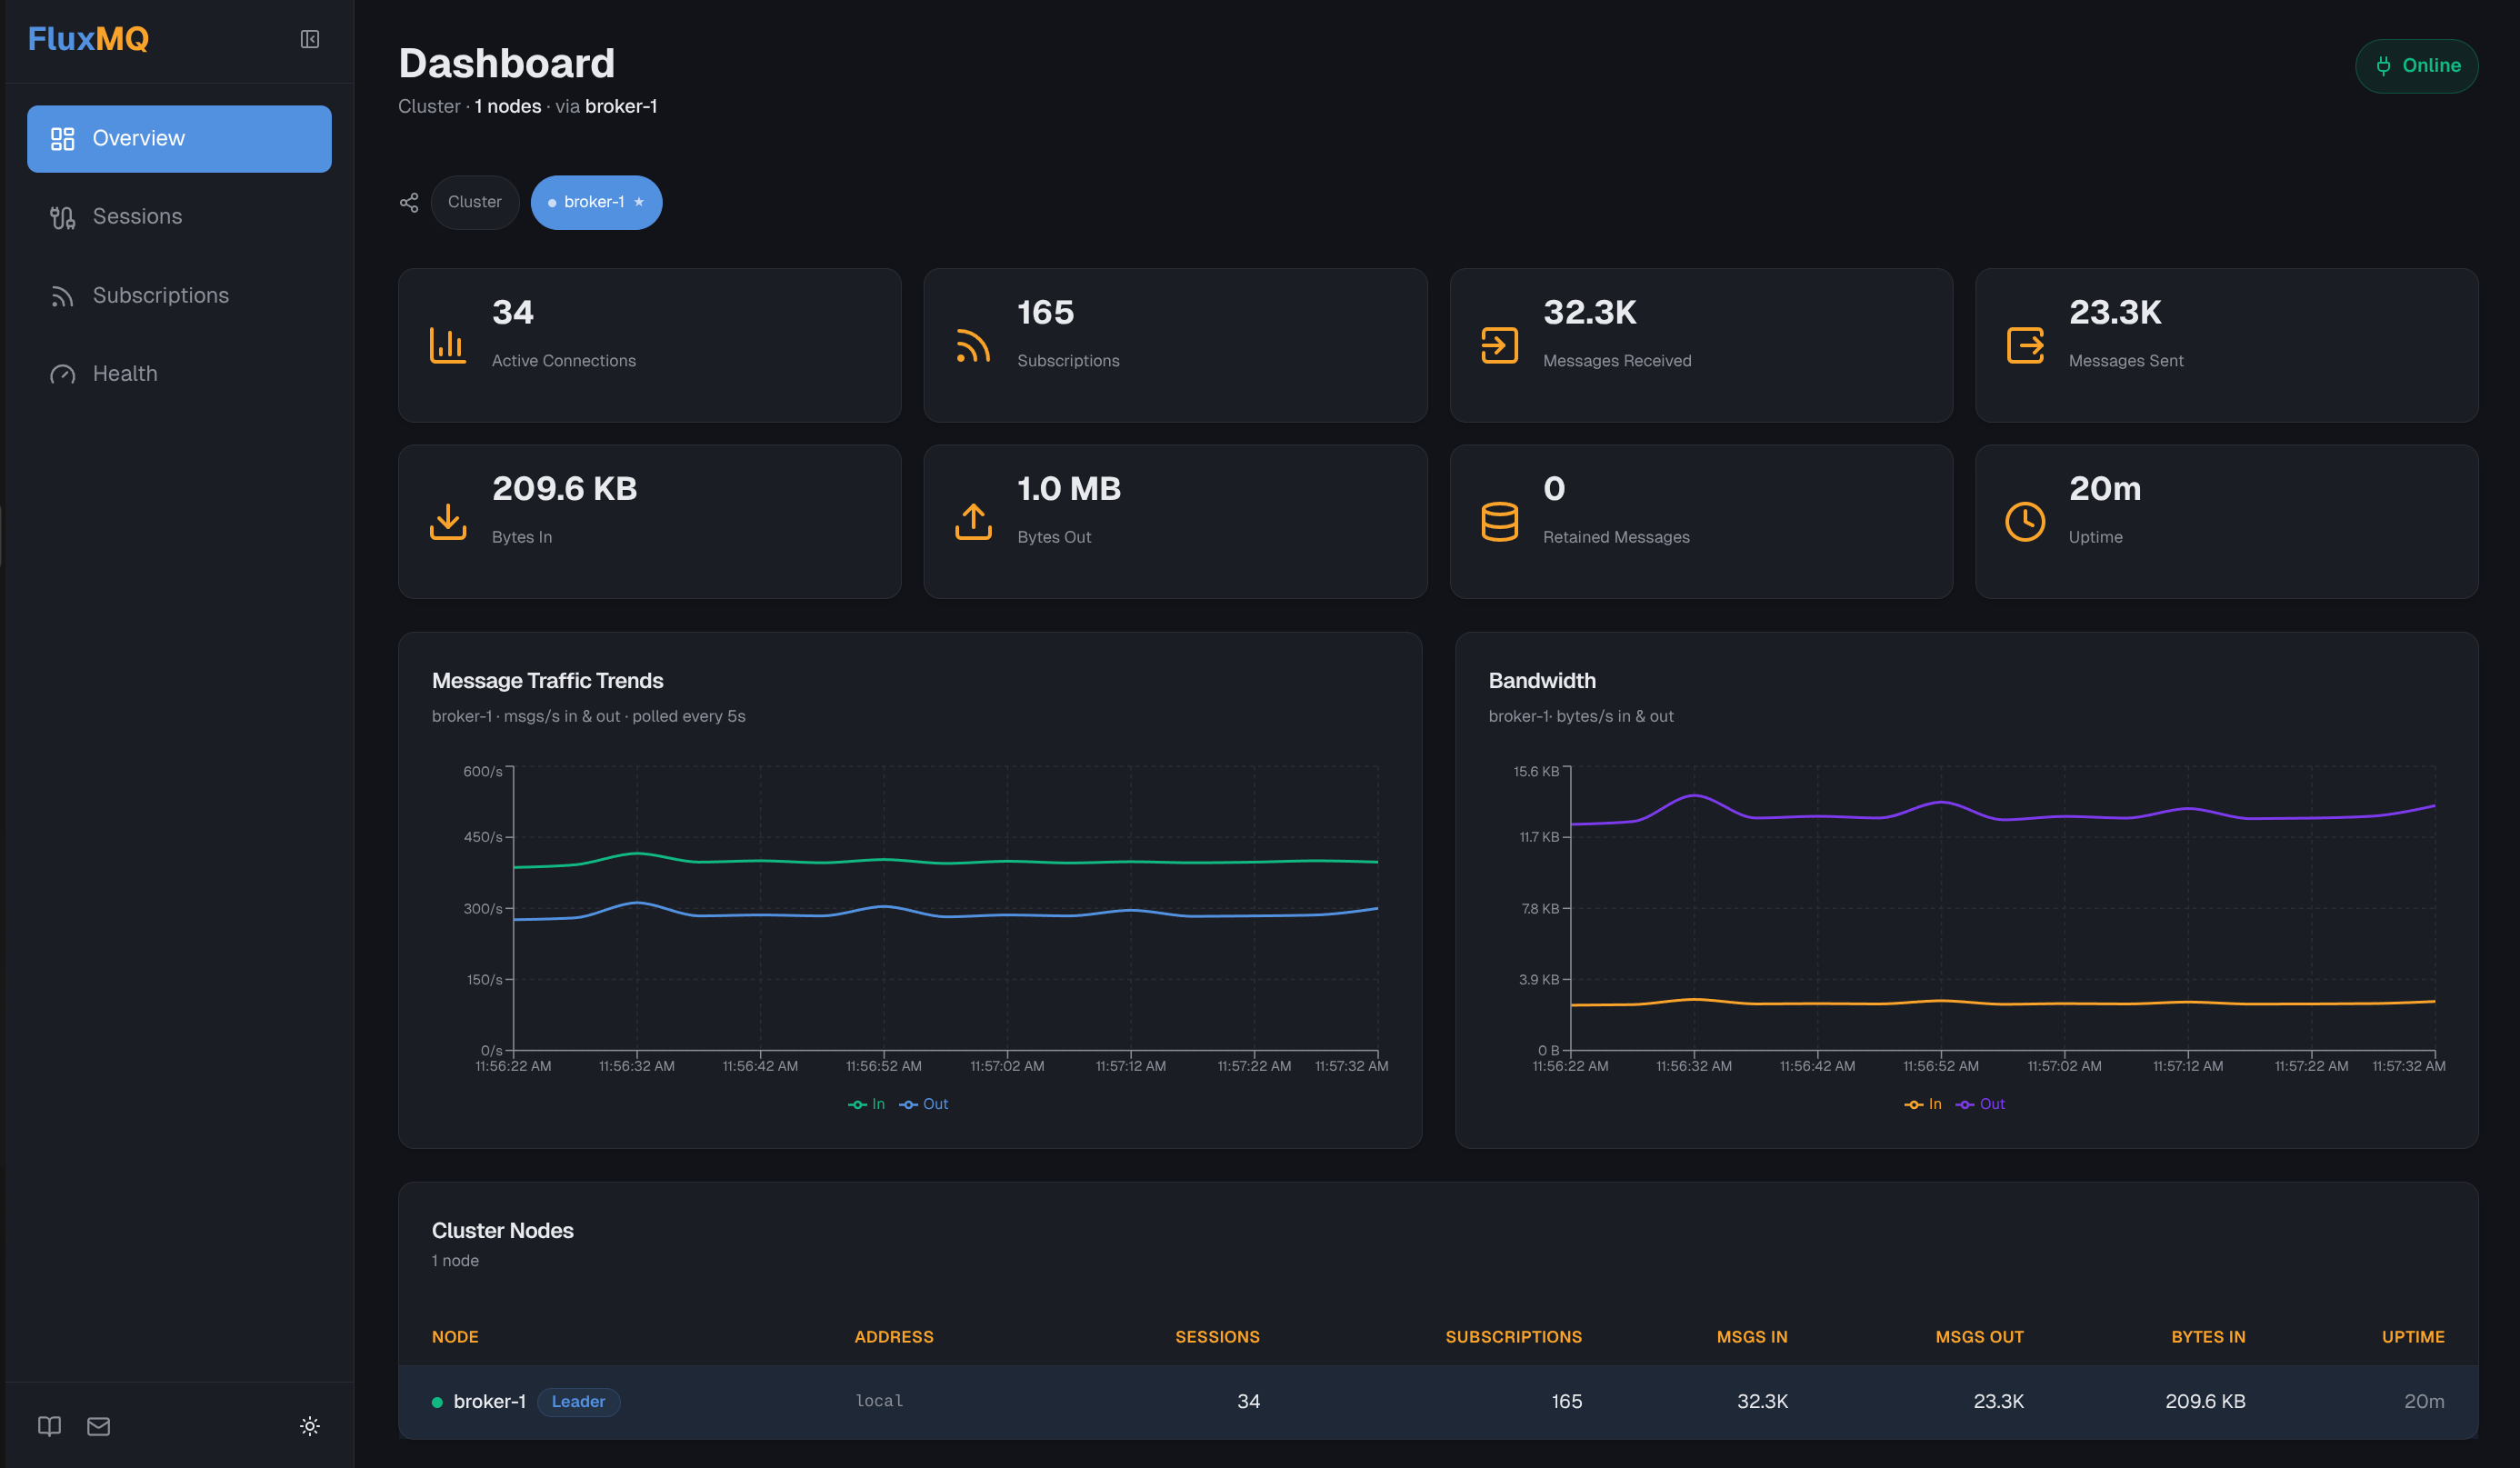Click the Overview grid icon

coord(63,139)
